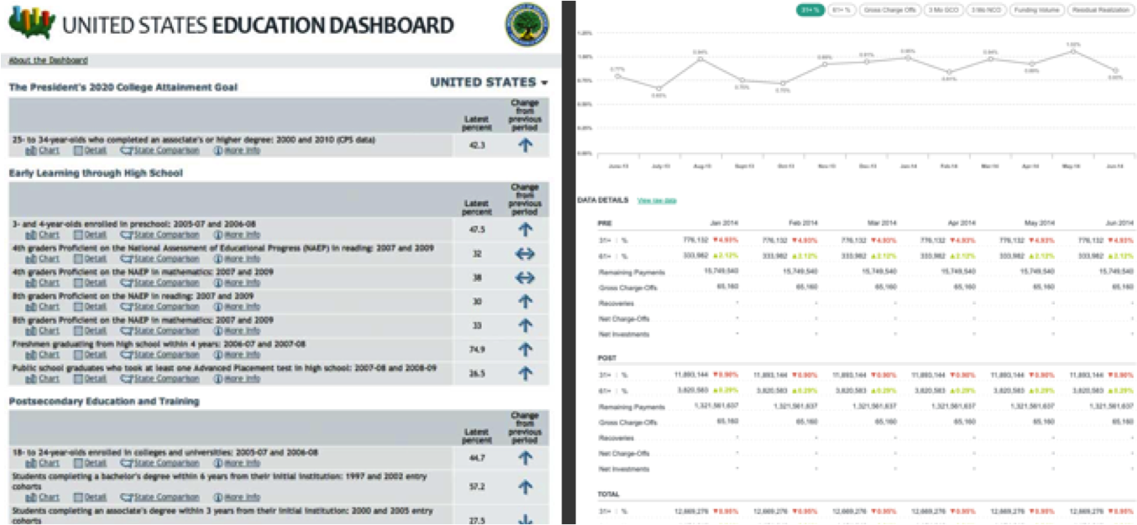Switch to Funding Volume tab

pyautogui.click(x=1036, y=10)
